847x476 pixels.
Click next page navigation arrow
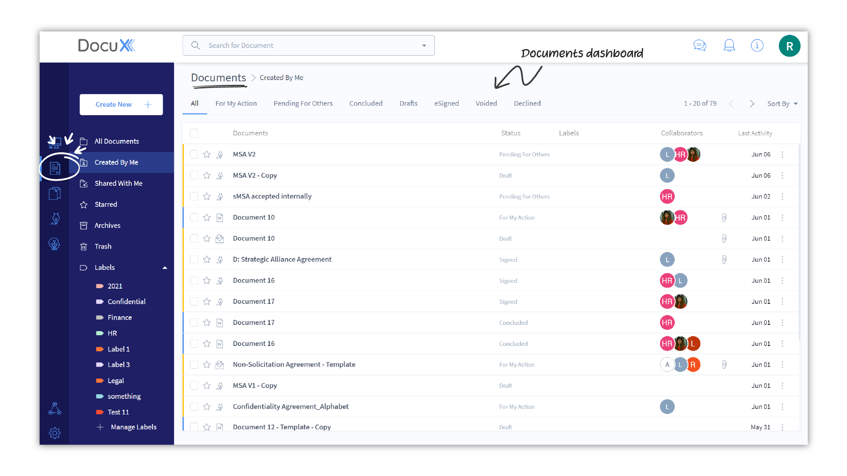pyautogui.click(x=752, y=104)
